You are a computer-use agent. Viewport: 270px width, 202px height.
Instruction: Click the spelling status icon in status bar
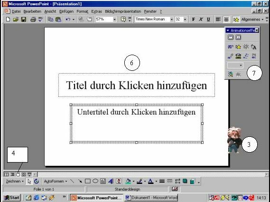(175, 189)
